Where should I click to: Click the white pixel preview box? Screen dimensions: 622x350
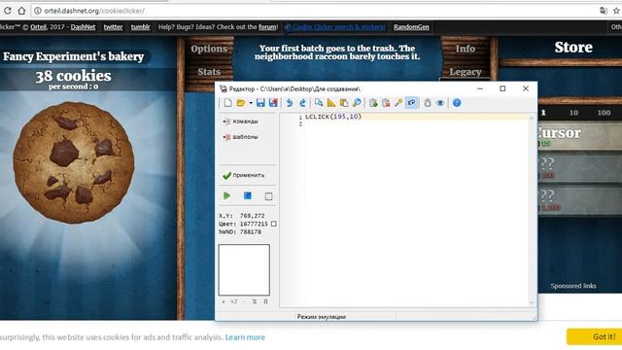pos(244,270)
